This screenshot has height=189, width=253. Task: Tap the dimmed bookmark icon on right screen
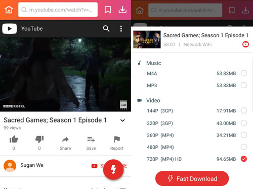tap(232, 10)
